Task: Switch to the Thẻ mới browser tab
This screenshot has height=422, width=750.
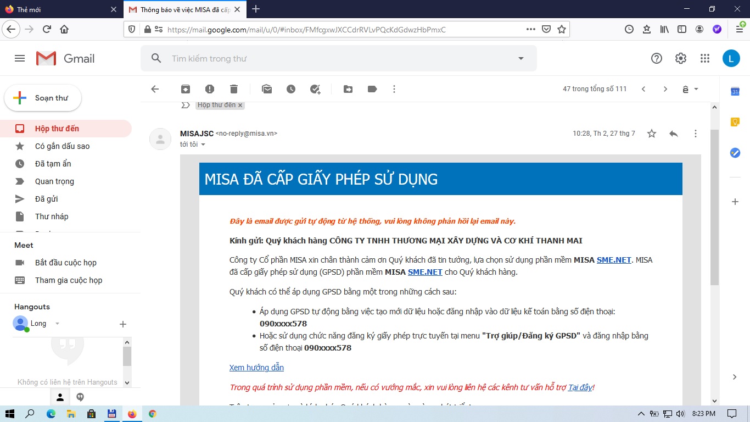Action: point(60,9)
